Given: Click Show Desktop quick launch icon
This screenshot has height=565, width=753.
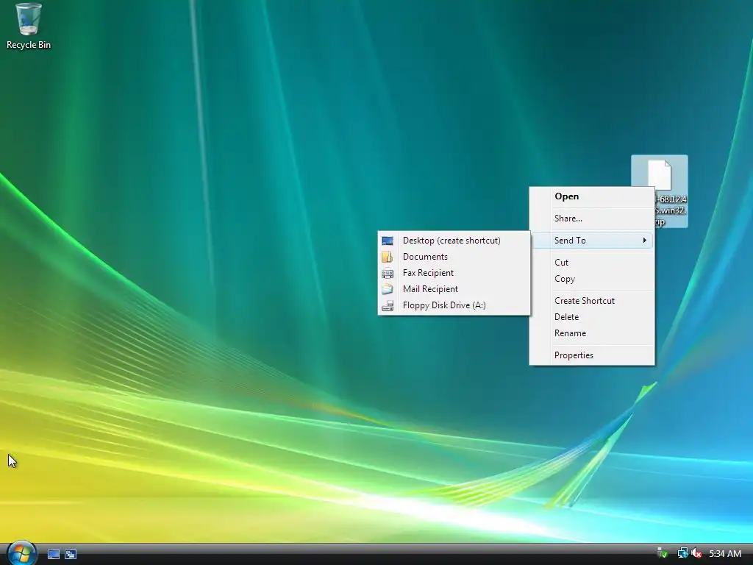Looking at the screenshot, I should [53, 555].
